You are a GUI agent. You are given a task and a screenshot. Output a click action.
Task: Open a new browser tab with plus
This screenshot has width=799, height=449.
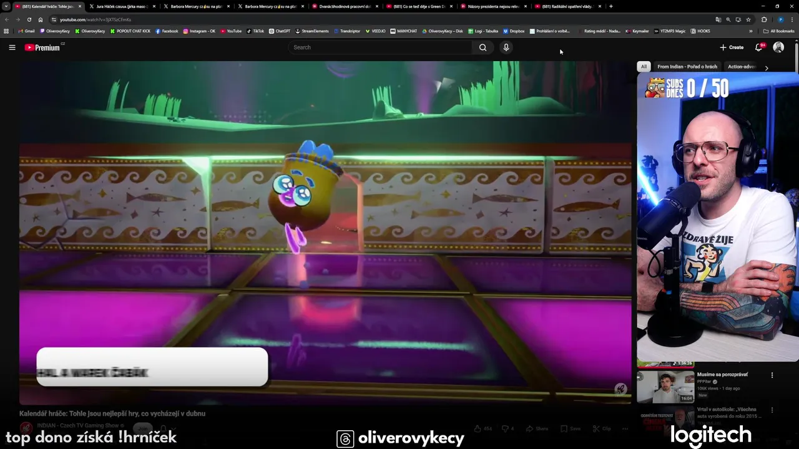(x=610, y=6)
